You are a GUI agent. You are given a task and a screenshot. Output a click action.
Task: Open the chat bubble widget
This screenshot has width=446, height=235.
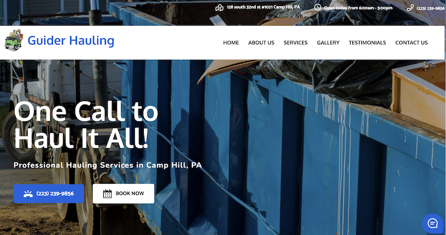click(x=433, y=223)
